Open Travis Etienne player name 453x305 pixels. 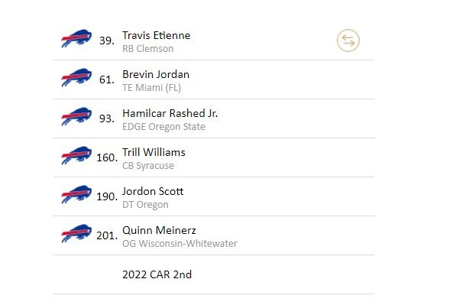pyautogui.click(x=157, y=36)
